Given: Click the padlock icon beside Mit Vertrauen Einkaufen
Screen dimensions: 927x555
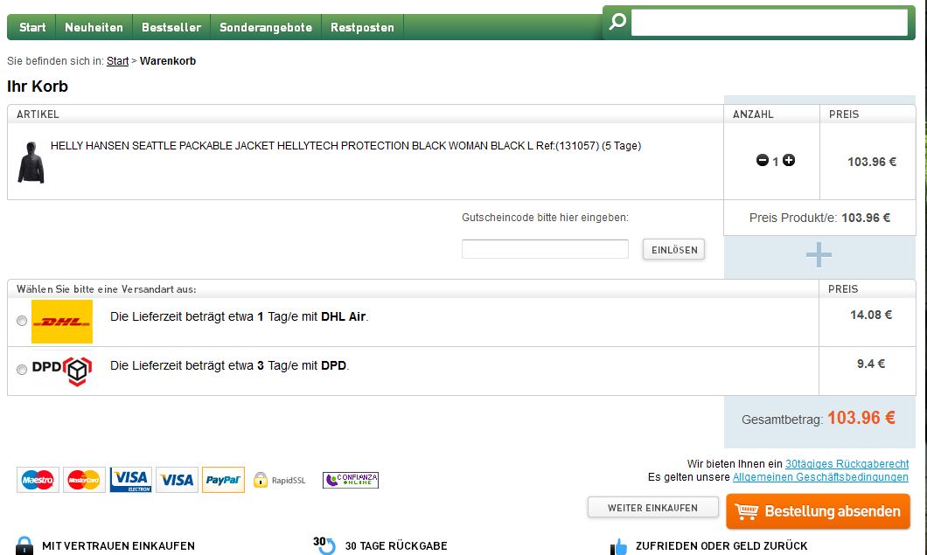Looking at the screenshot, I should (24, 545).
